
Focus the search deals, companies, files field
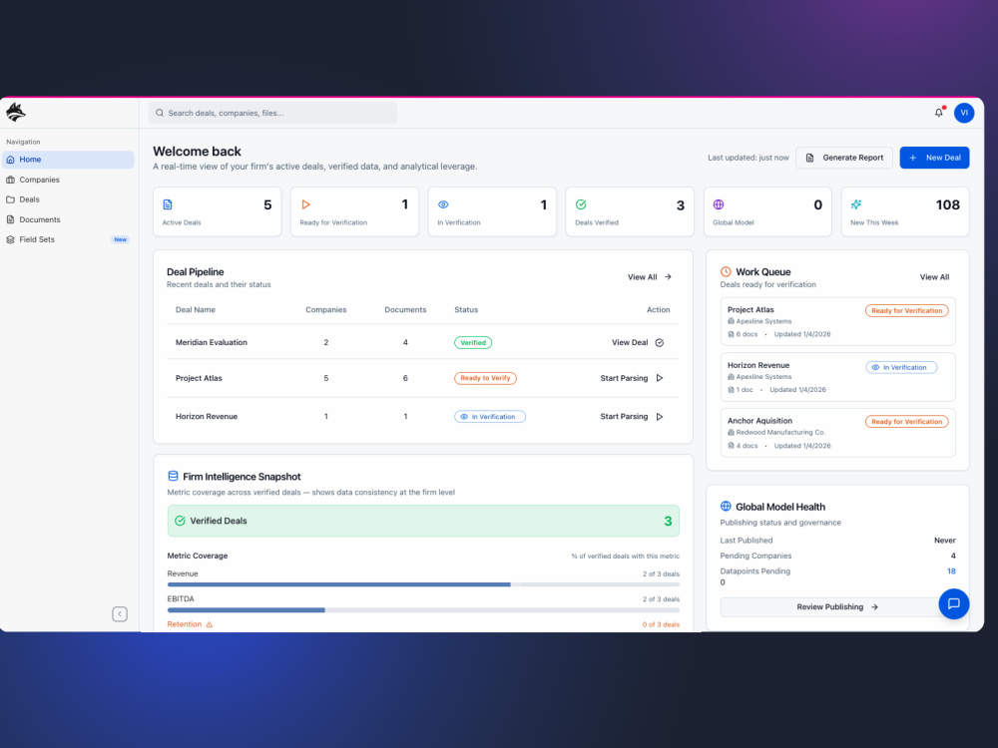(273, 113)
